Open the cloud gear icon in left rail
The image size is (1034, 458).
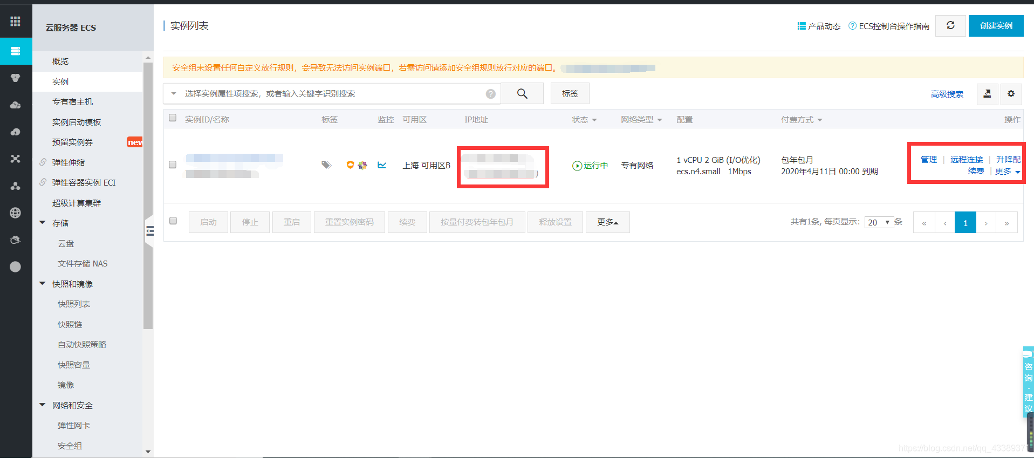click(15, 240)
